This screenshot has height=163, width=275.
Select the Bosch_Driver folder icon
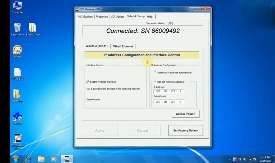point(33,29)
